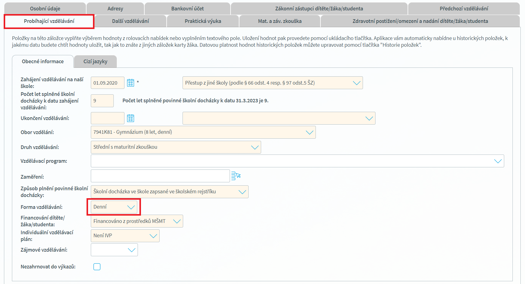Go to the Bankovní účet tab
The image size is (525, 284).
pyautogui.click(x=187, y=9)
